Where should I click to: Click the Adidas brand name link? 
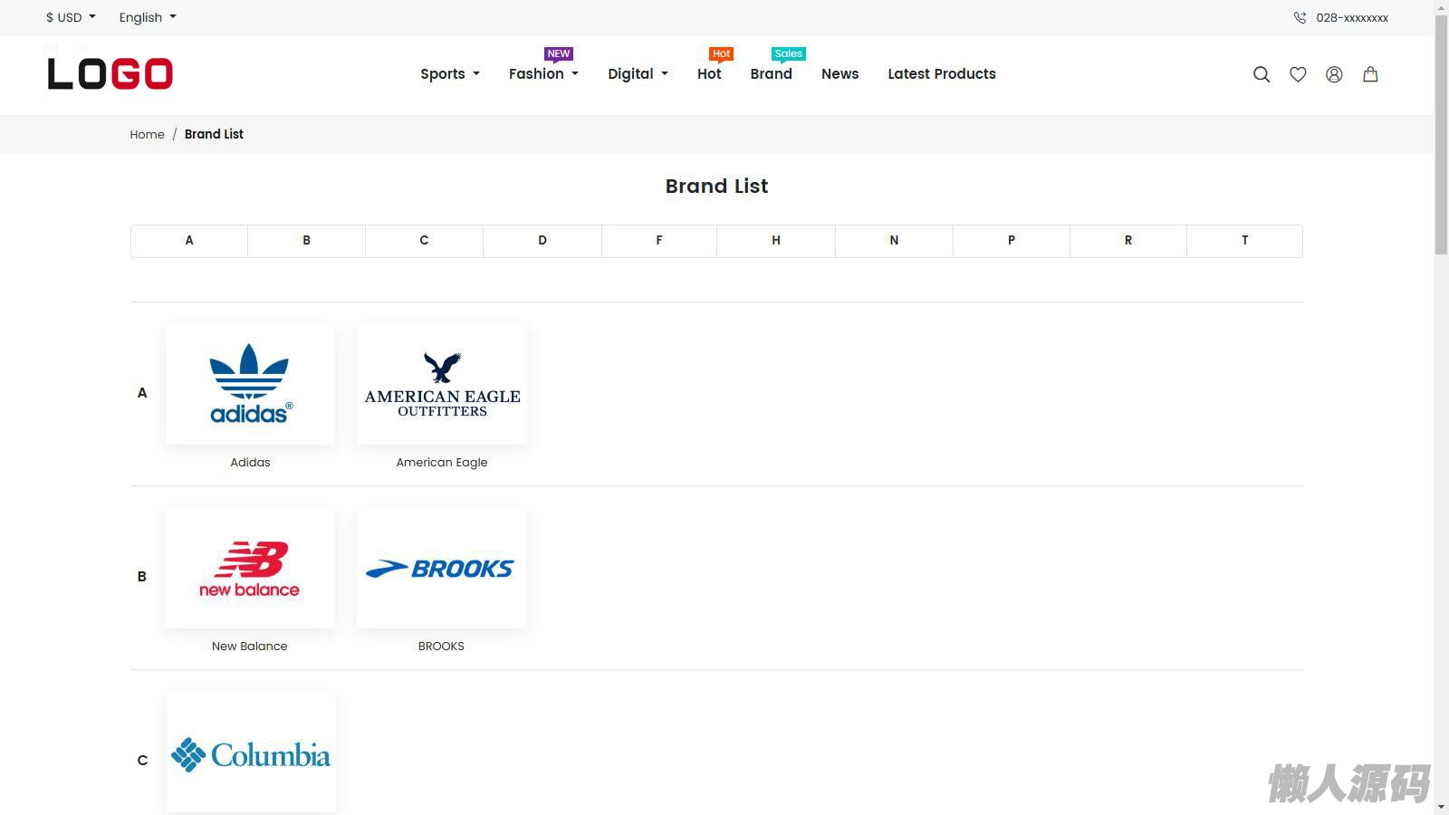click(x=250, y=462)
